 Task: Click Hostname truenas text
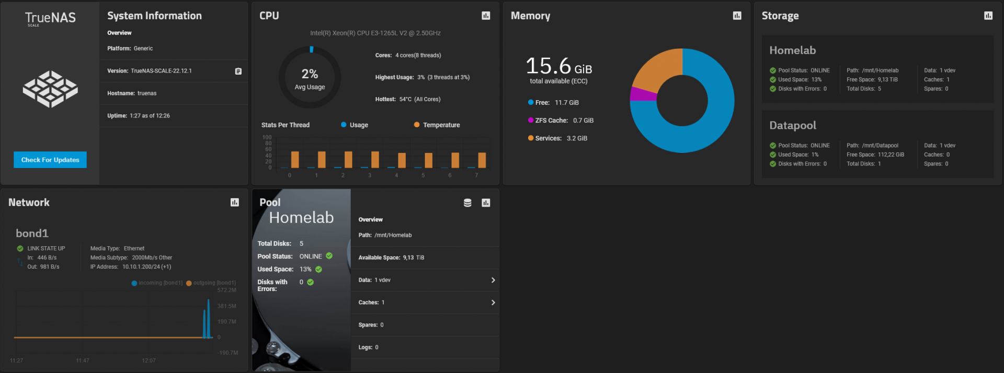click(132, 93)
